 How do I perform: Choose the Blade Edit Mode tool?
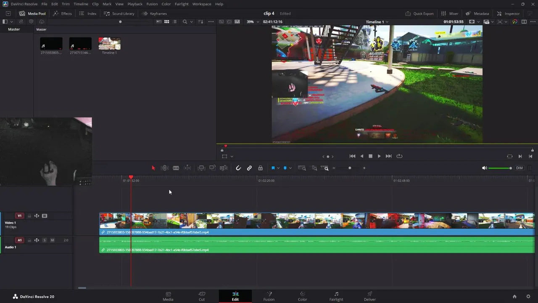176,168
